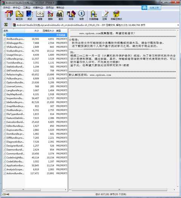
Task: Open the Tools (工具) menu
Action: [x=27, y=8]
